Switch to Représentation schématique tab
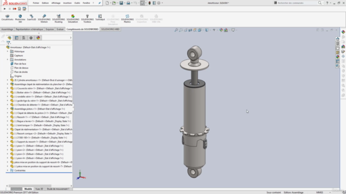The image size is (346, 194). pos(29,29)
